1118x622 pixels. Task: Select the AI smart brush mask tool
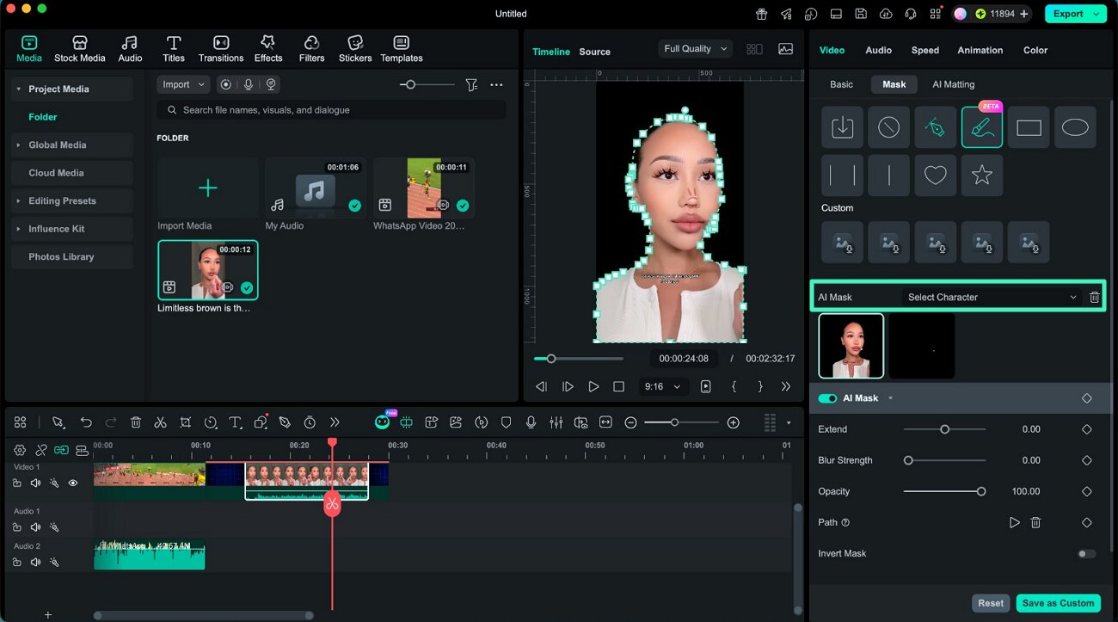[981, 127]
